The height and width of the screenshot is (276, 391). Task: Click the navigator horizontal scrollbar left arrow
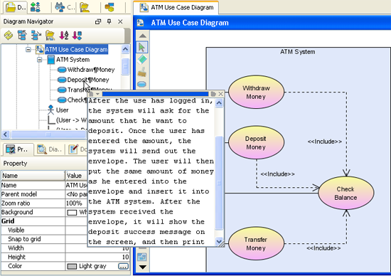pyautogui.click(x=6, y=134)
